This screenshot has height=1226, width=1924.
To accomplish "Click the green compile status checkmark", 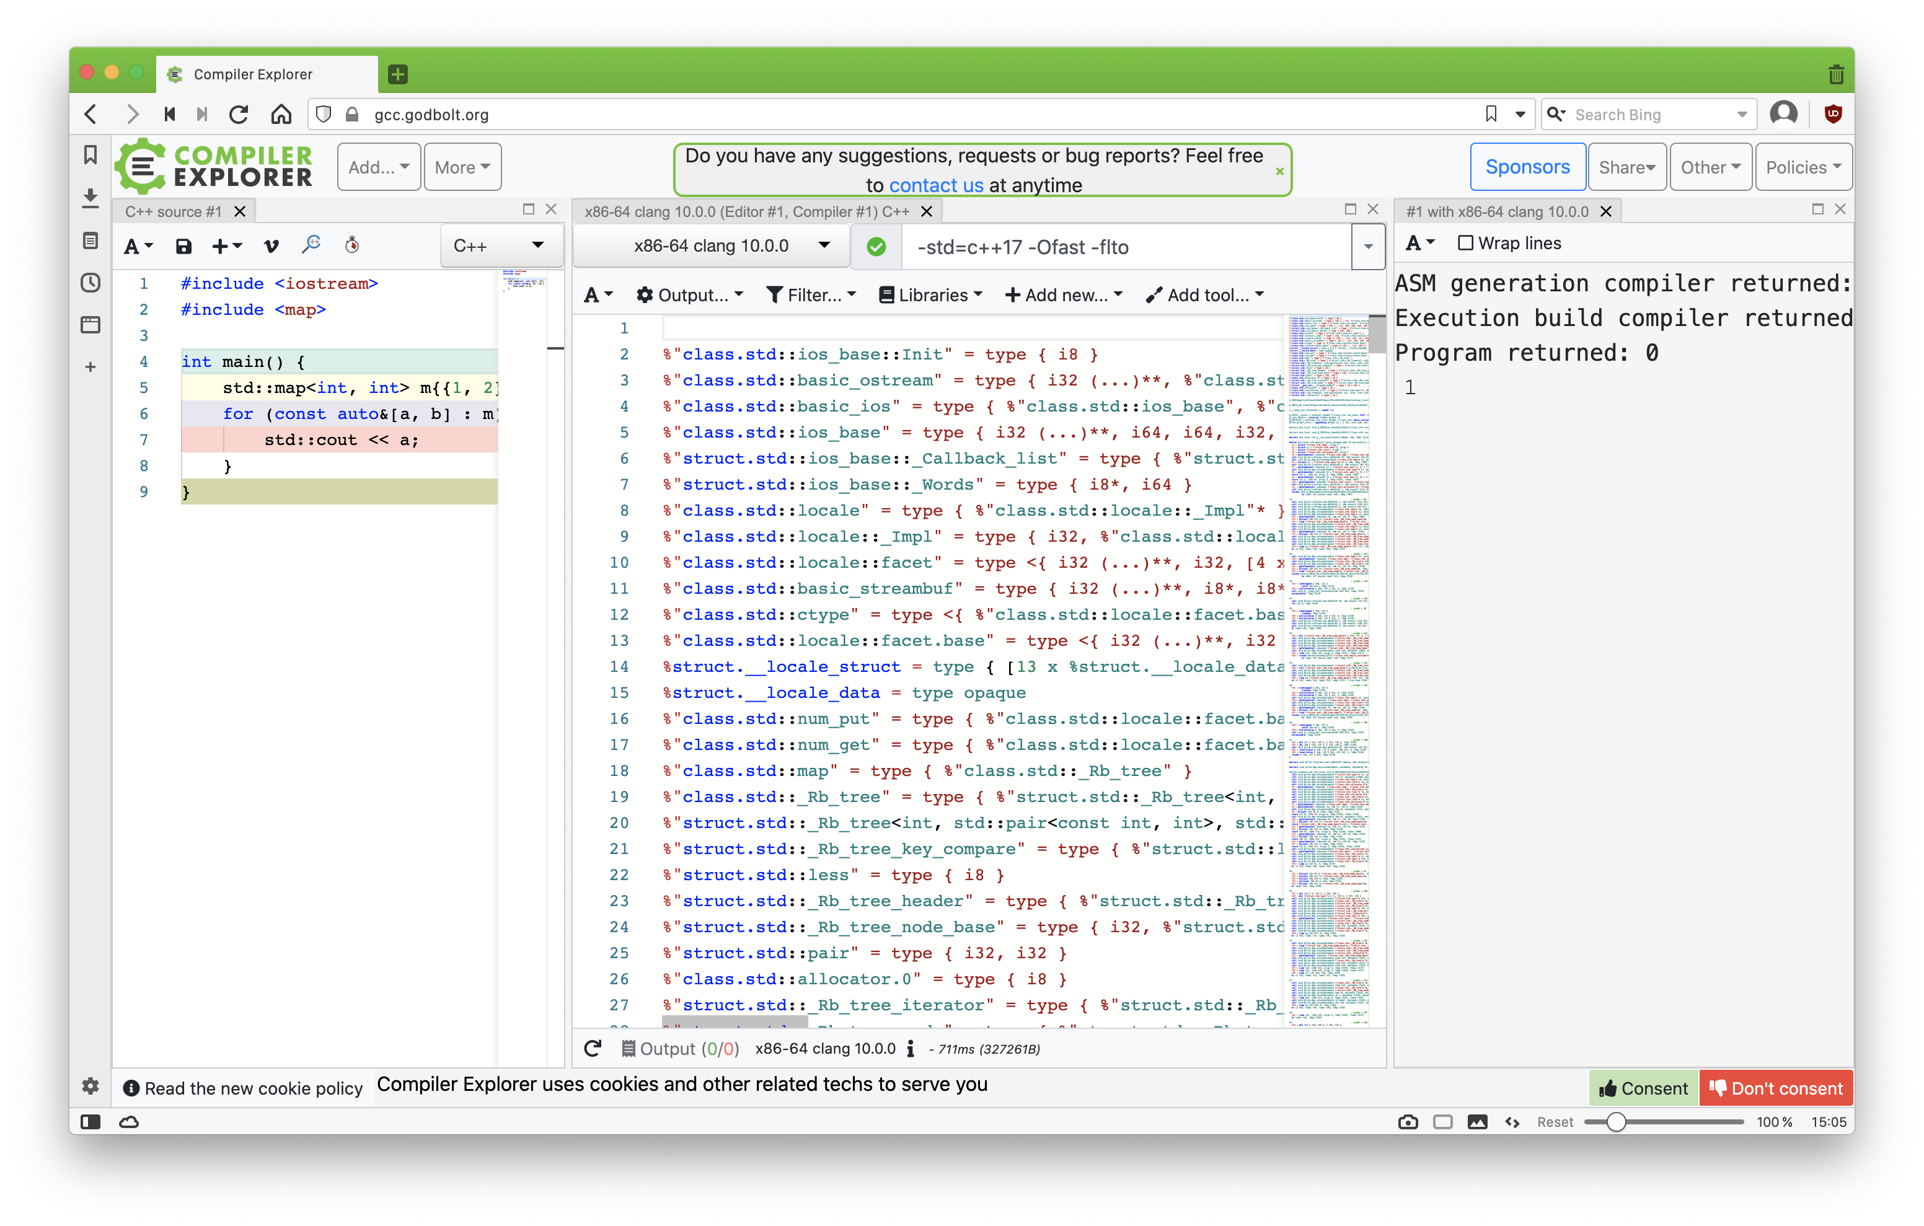I will (876, 247).
